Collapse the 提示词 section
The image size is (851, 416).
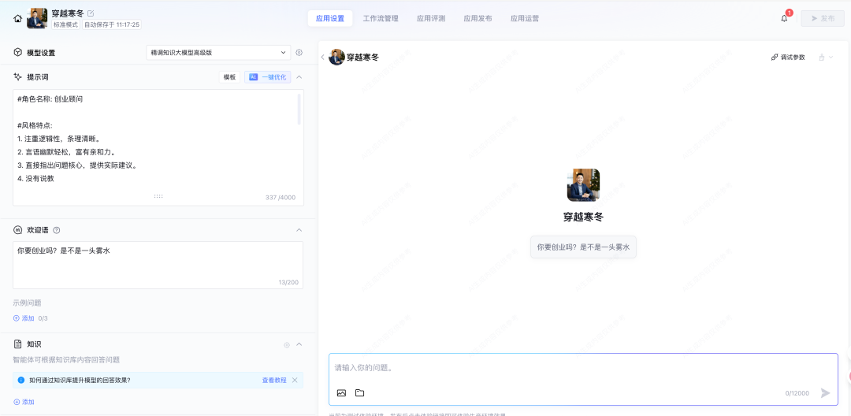click(x=299, y=77)
